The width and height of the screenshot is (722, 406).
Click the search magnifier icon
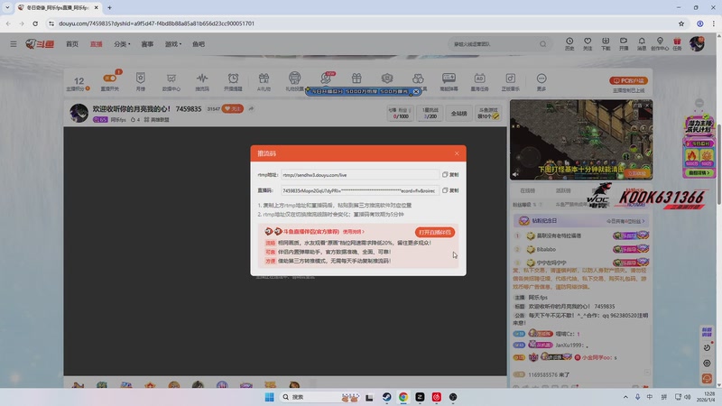click(543, 44)
